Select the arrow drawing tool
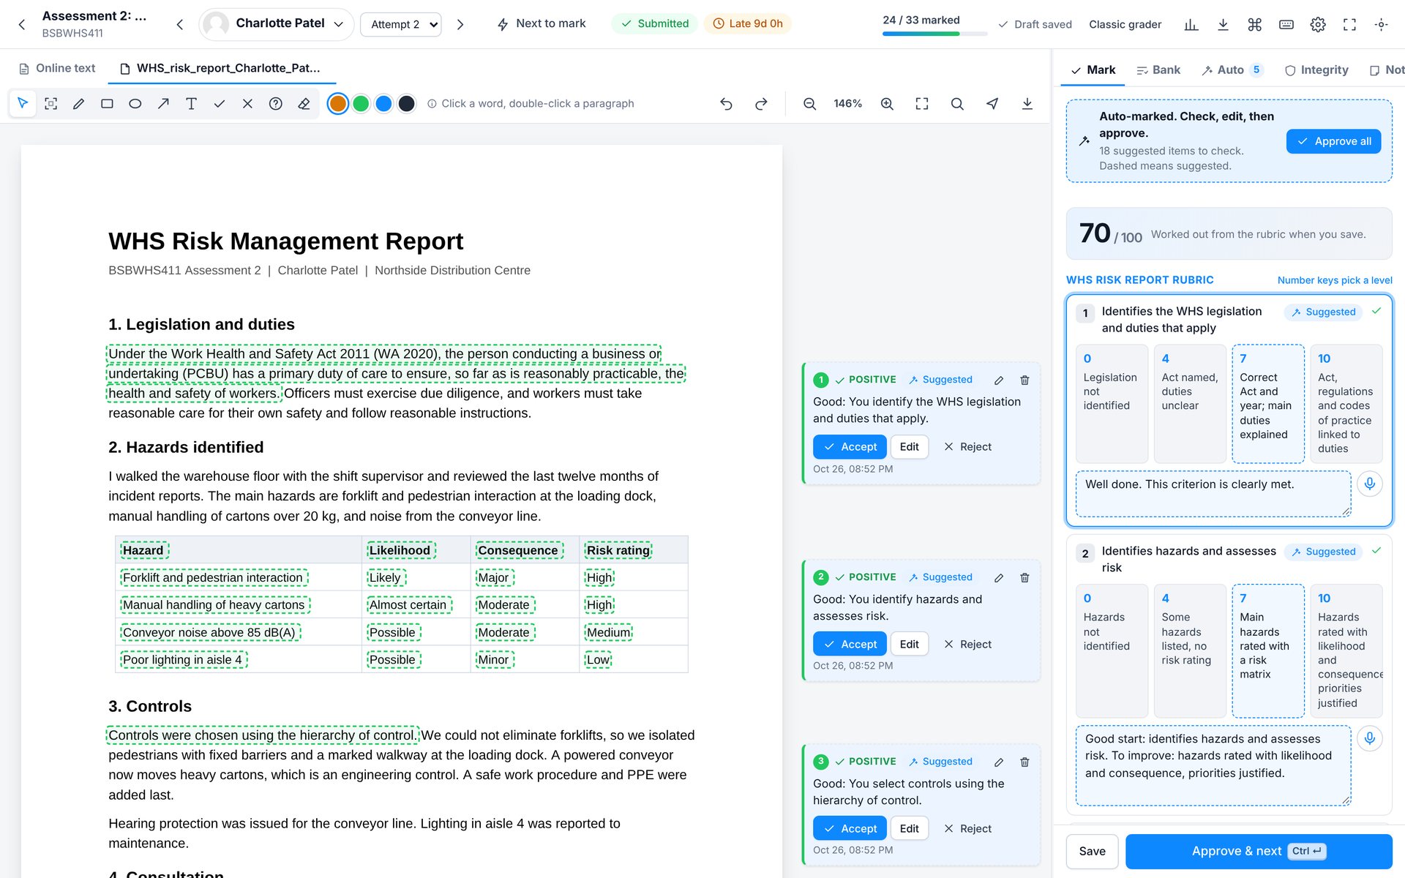This screenshot has height=878, width=1405. coord(163,104)
